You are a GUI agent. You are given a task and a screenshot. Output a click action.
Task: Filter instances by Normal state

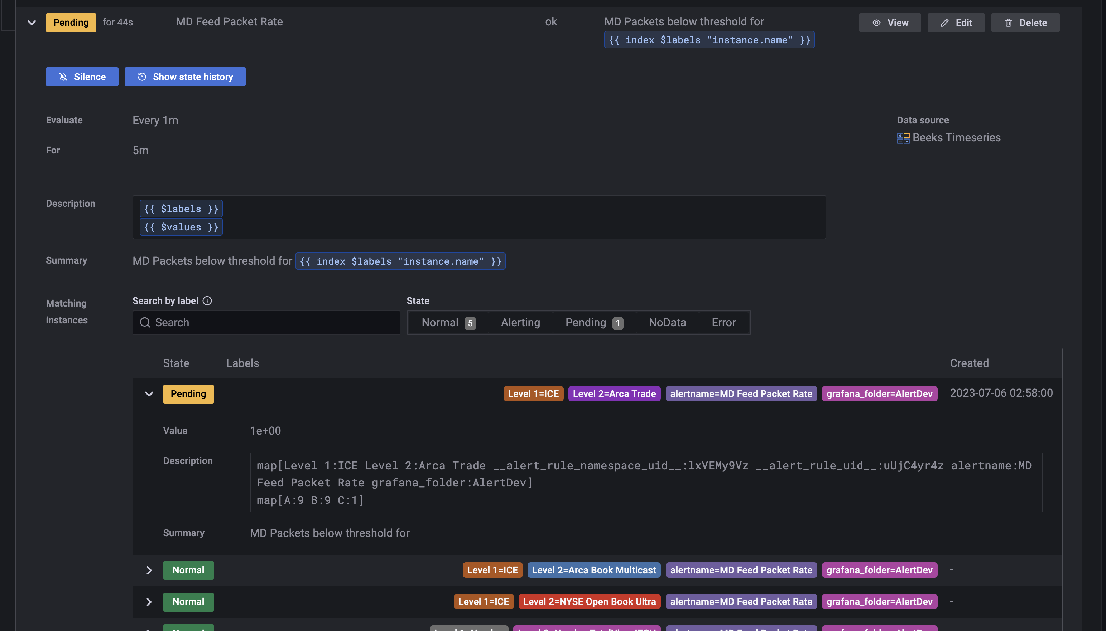(448, 322)
